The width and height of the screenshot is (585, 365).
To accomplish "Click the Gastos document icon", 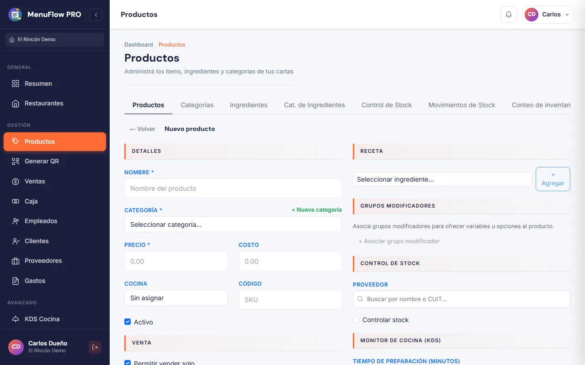I will click(16, 281).
